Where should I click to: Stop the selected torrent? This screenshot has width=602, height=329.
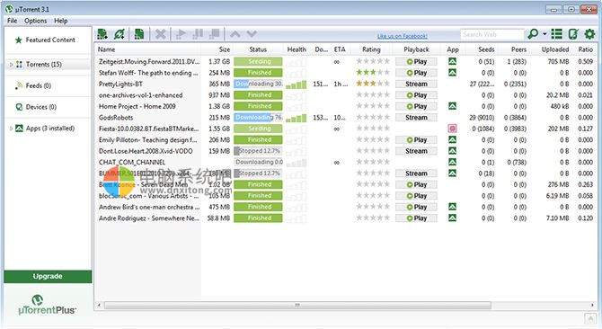coord(215,34)
